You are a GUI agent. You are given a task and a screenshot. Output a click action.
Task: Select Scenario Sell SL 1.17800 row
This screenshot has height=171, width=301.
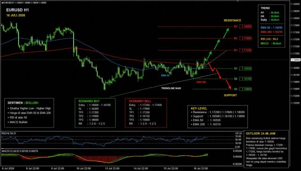139,109
